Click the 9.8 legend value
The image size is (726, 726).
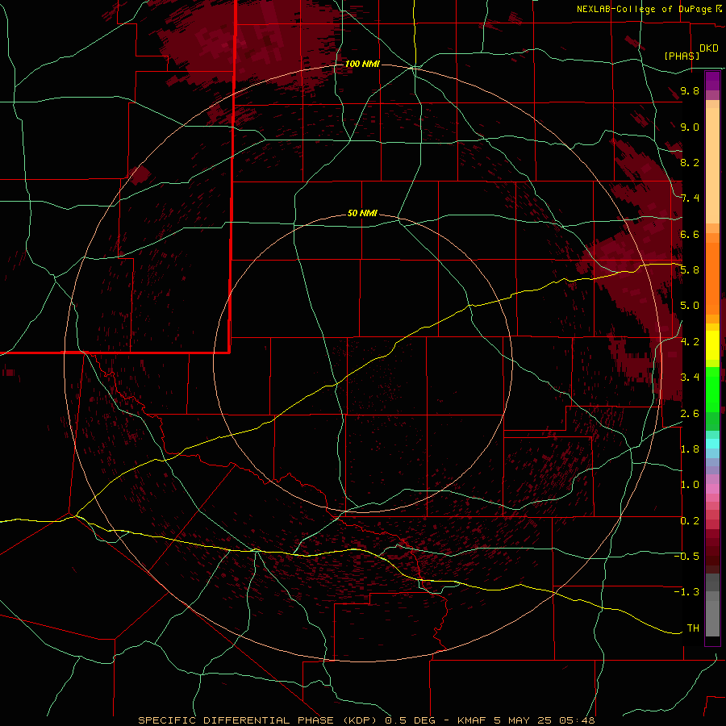point(690,90)
